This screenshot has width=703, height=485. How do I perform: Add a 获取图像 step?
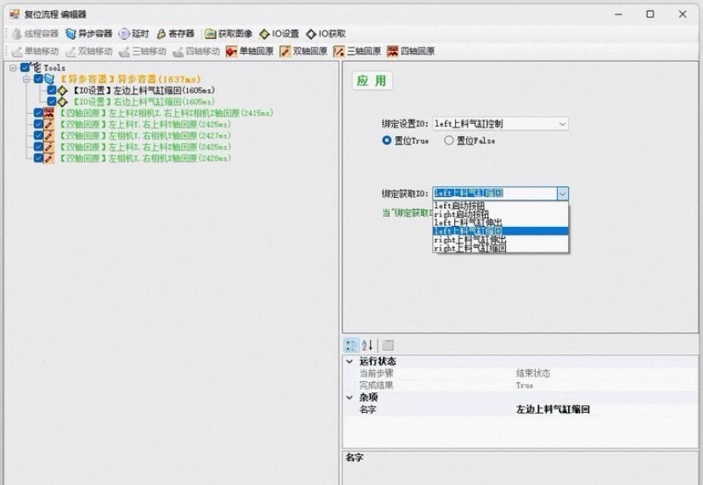coord(228,34)
